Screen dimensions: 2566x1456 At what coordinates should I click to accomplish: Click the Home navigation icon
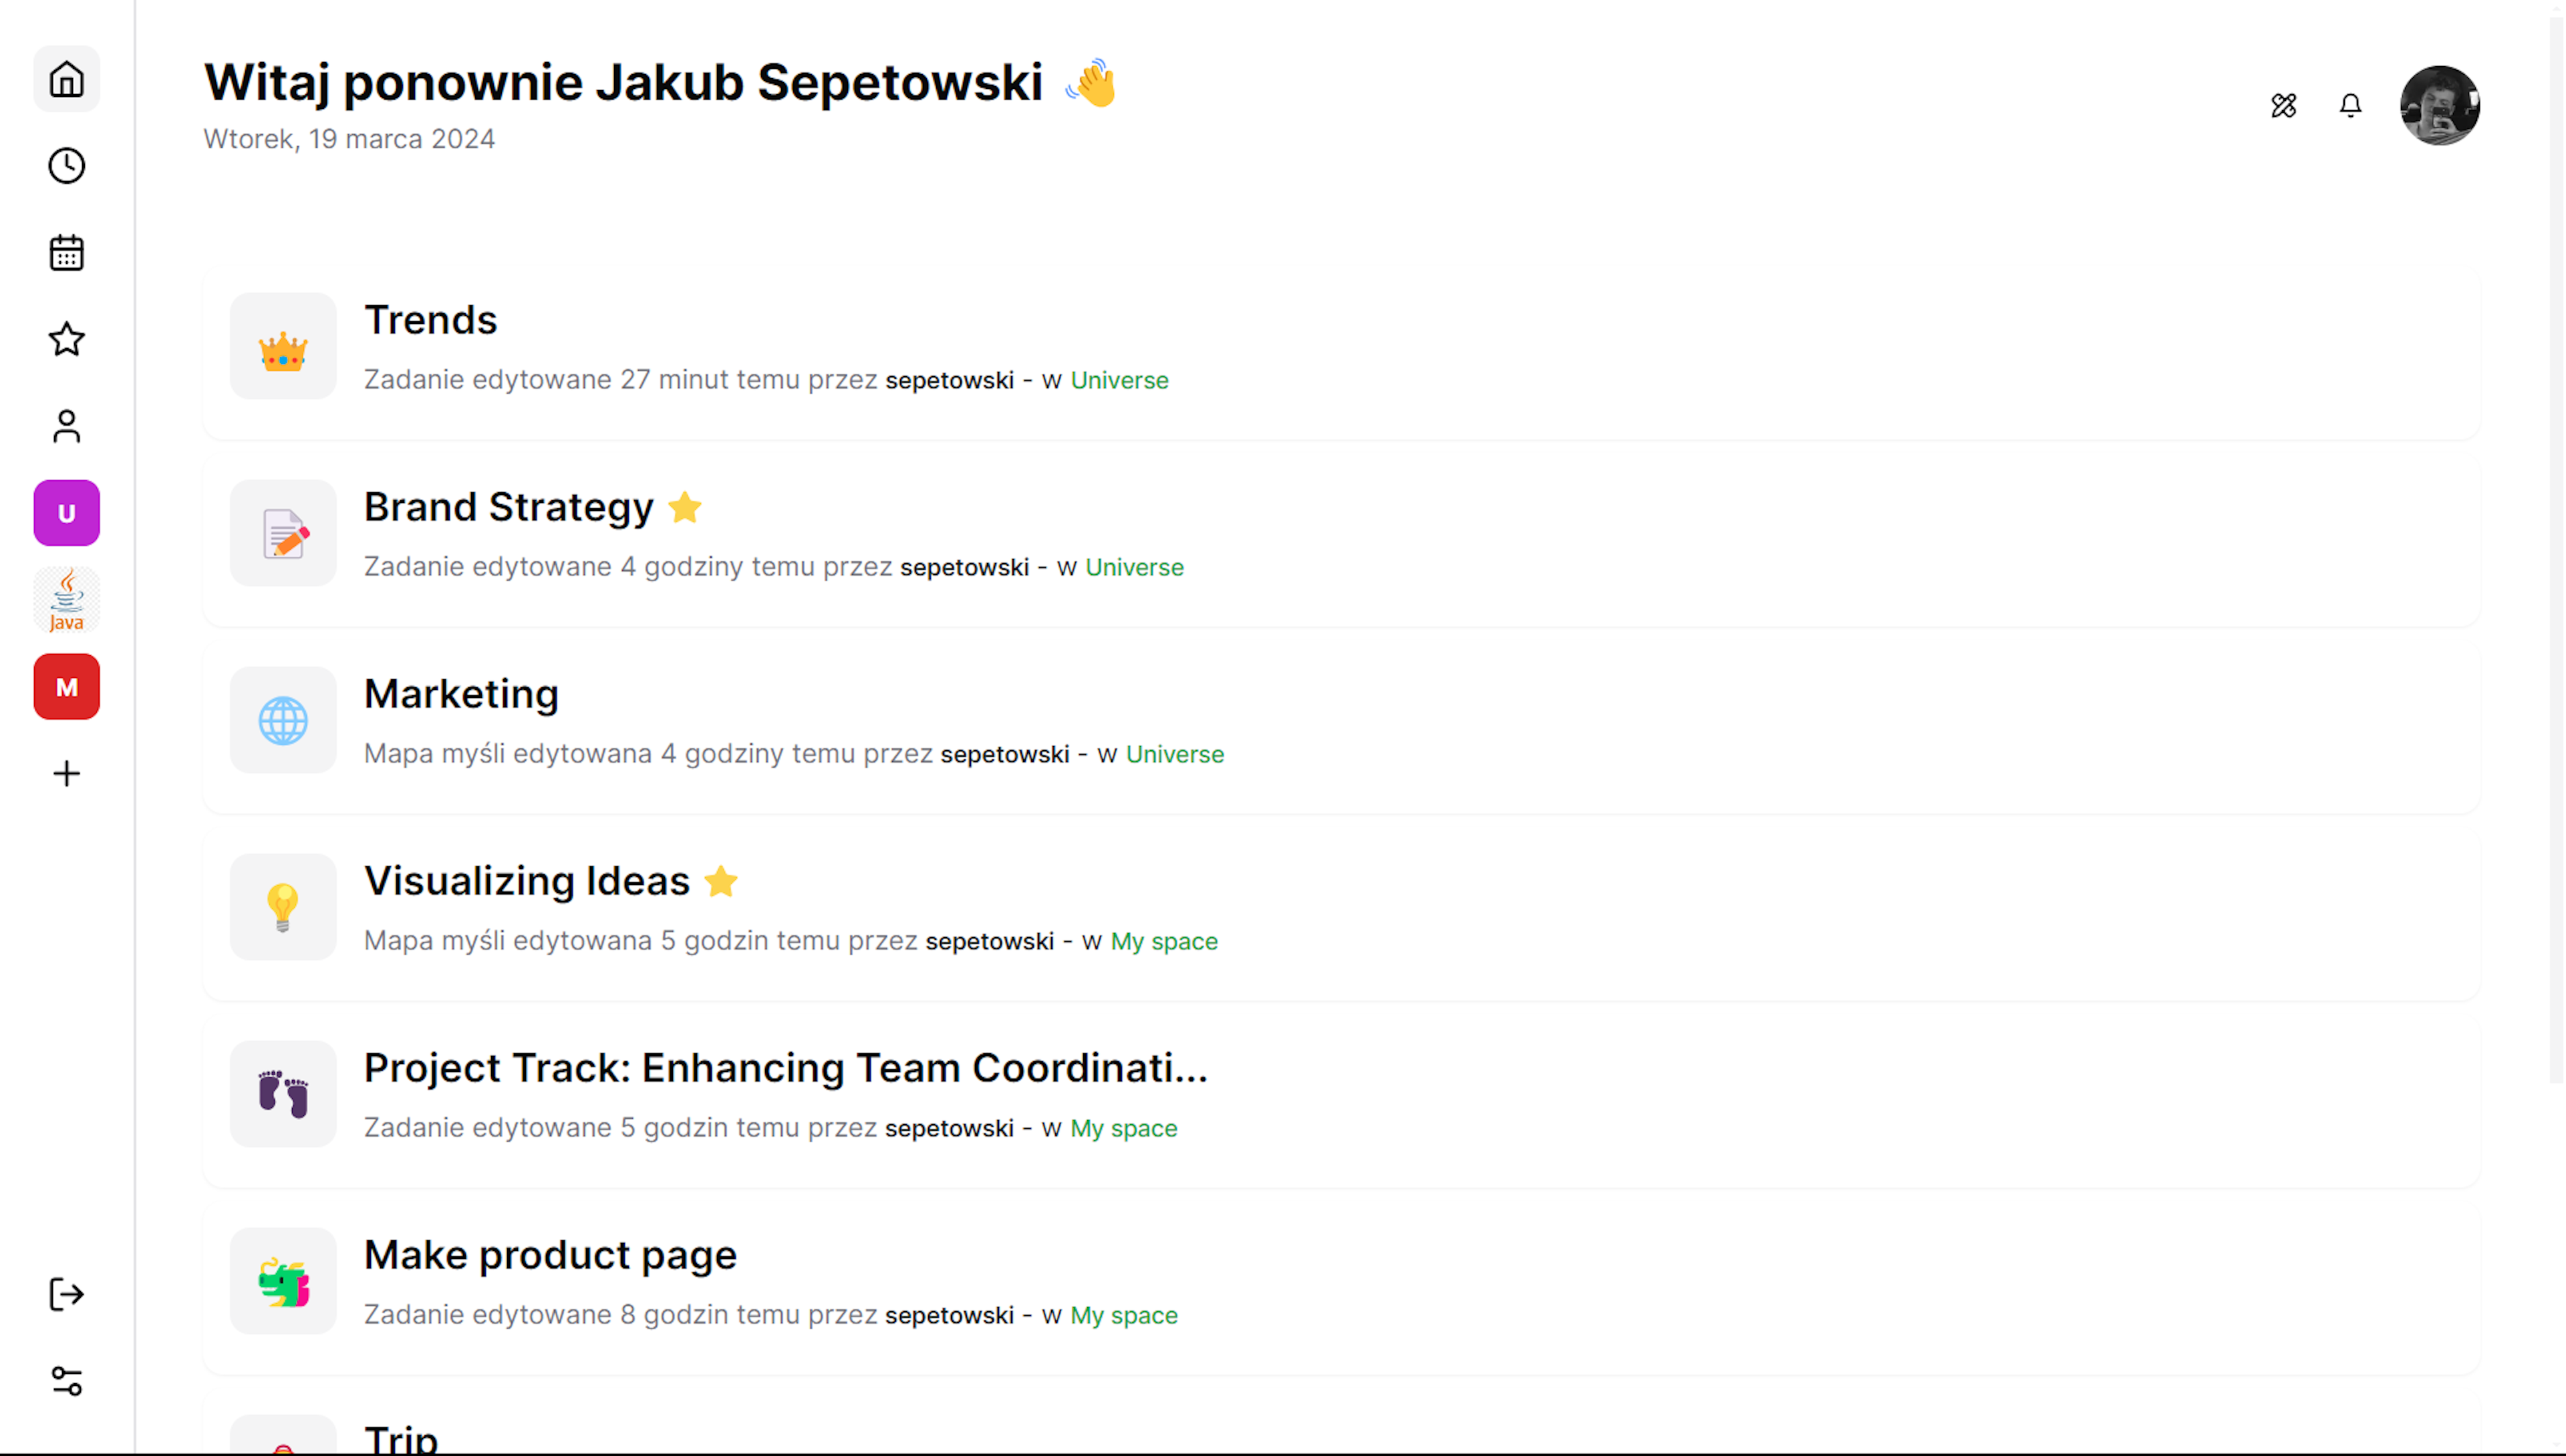tap(67, 79)
